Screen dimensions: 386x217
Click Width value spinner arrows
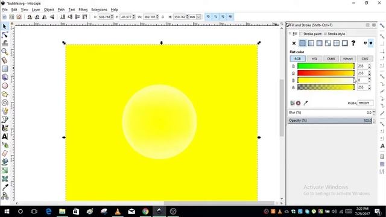coord(157,17)
